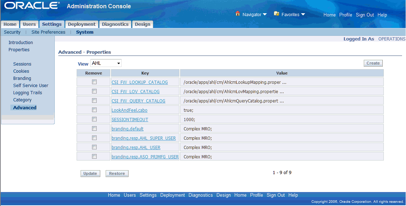Click the footer Design link
Image resolution: width=406 pixels, height=206 pixels.
coord(223,195)
